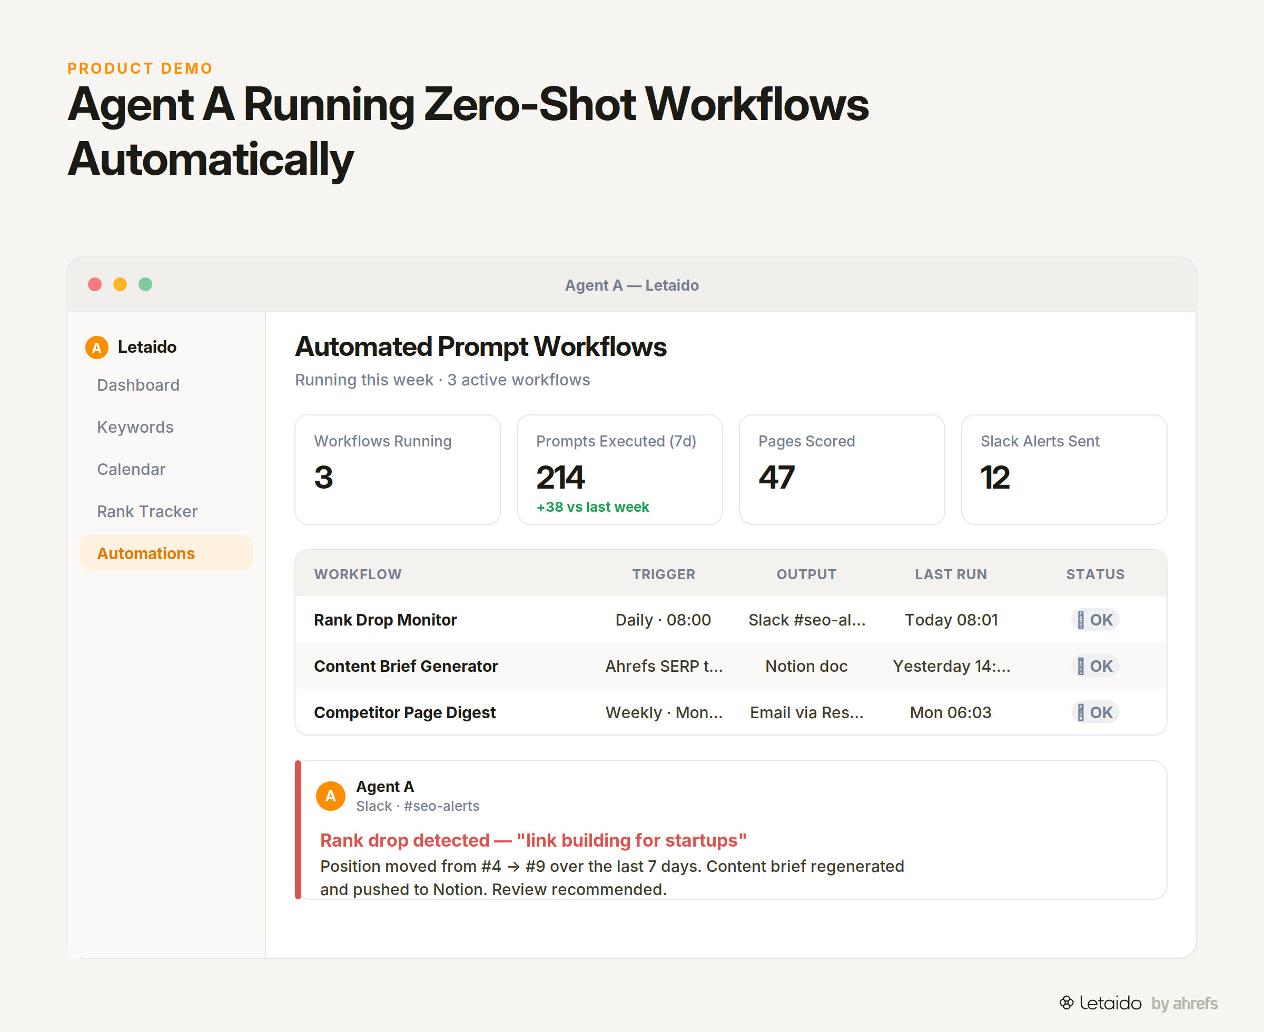Sort by the WORKFLOW column header
The width and height of the screenshot is (1264, 1032).
pyautogui.click(x=358, y=574)
